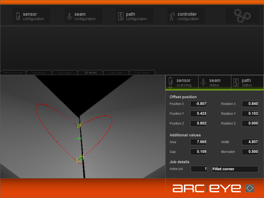Click the diamond icon beside the arc eye logo

[249, 188]
